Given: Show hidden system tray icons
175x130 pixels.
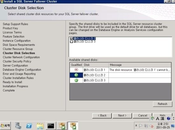Looking at the screenshot, I should click(136, 126).
